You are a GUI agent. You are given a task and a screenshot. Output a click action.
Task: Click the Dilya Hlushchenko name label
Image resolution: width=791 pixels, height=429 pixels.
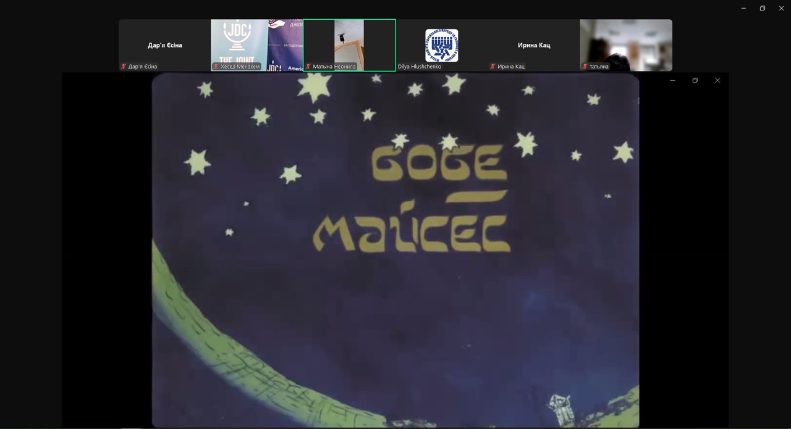420,67
